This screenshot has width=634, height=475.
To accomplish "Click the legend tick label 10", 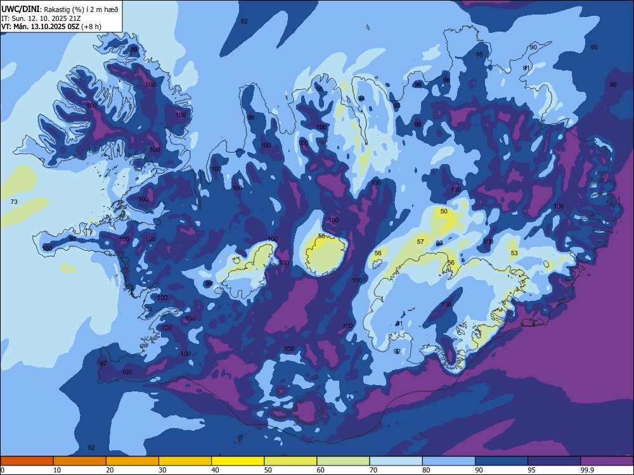I will pyautogui.click(x=57, y=470).
